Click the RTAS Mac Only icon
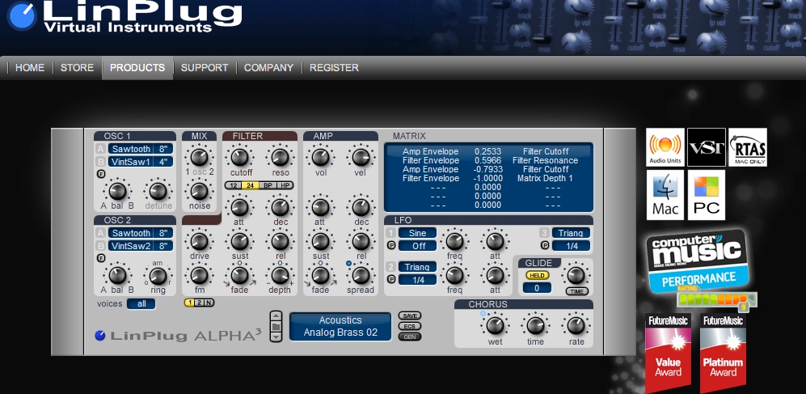The image size is (806, 394). pyautogui.click(x=747, y=147)
